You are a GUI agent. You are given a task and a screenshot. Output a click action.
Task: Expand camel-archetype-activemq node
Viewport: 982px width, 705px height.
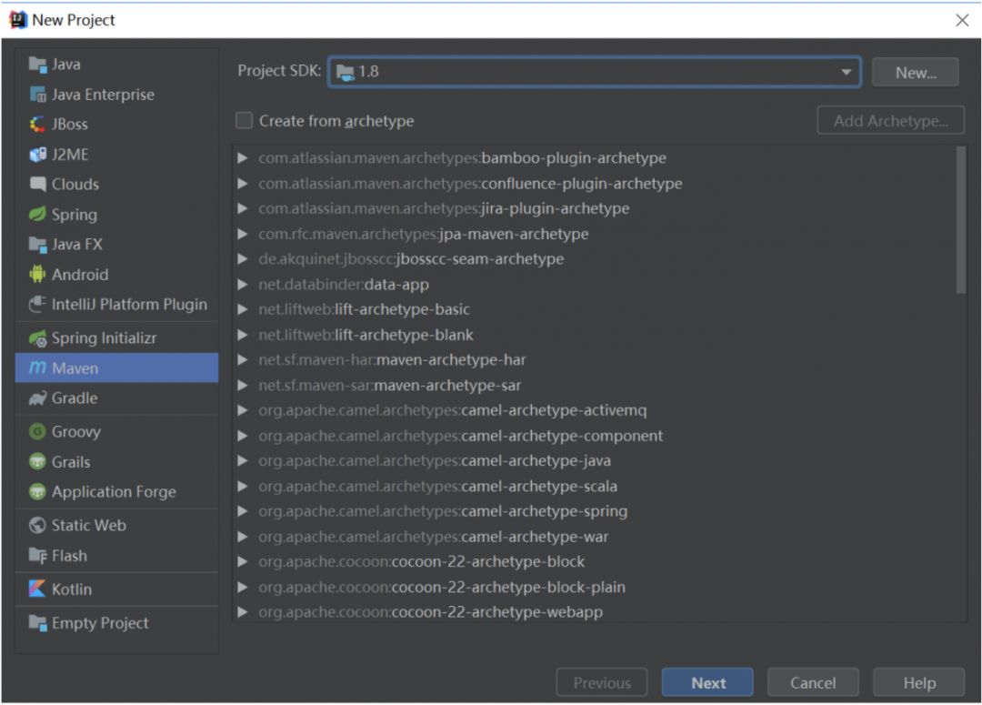[x=243, y=410]
